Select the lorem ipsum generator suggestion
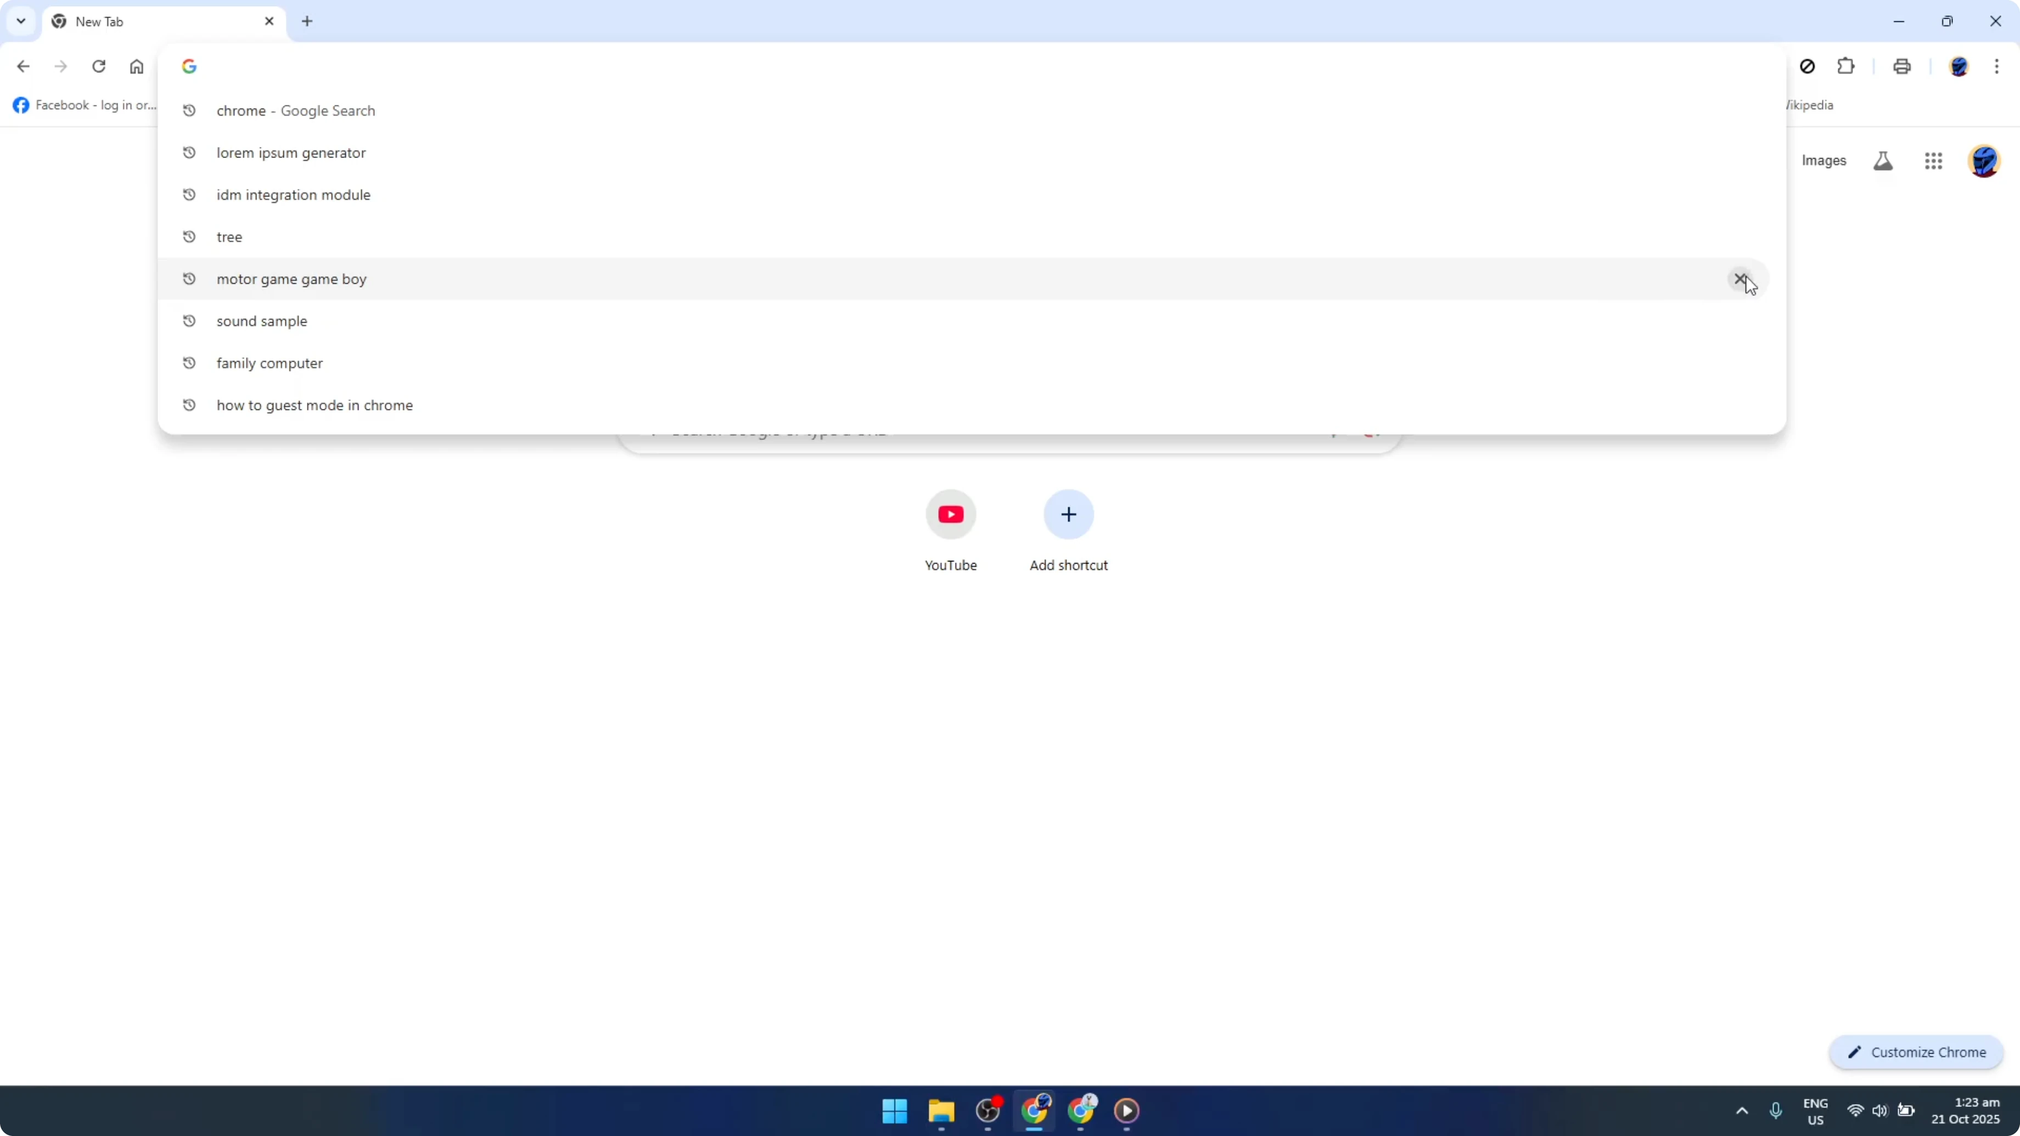 pos(291,153)
